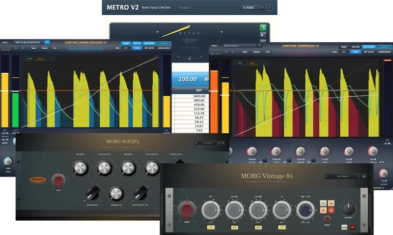Click the LOW FREQUENCY selector on MORG-81EQP3

92,193
